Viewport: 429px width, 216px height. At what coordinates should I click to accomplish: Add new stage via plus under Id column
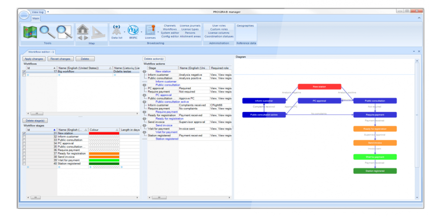pyautogui.click(x=28, y=167)
